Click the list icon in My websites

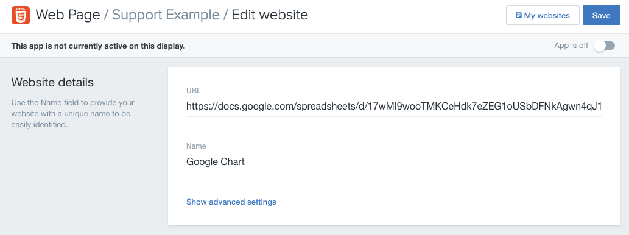[x=519, y=16]
